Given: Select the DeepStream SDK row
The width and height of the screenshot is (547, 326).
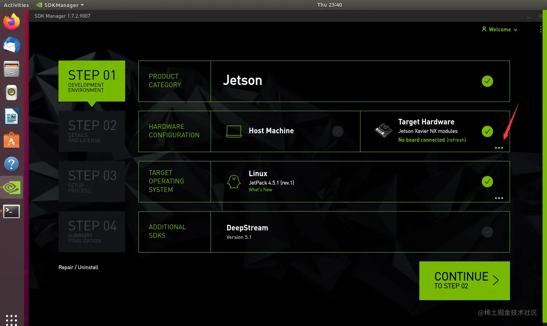Looking at the screenshot, I should click(360, 232).
